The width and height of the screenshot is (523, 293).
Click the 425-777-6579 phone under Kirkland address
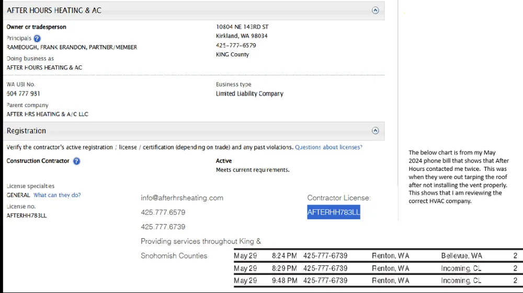pos(236,45)
